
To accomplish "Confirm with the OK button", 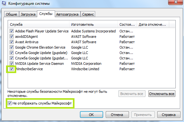I will coord(91,115).
